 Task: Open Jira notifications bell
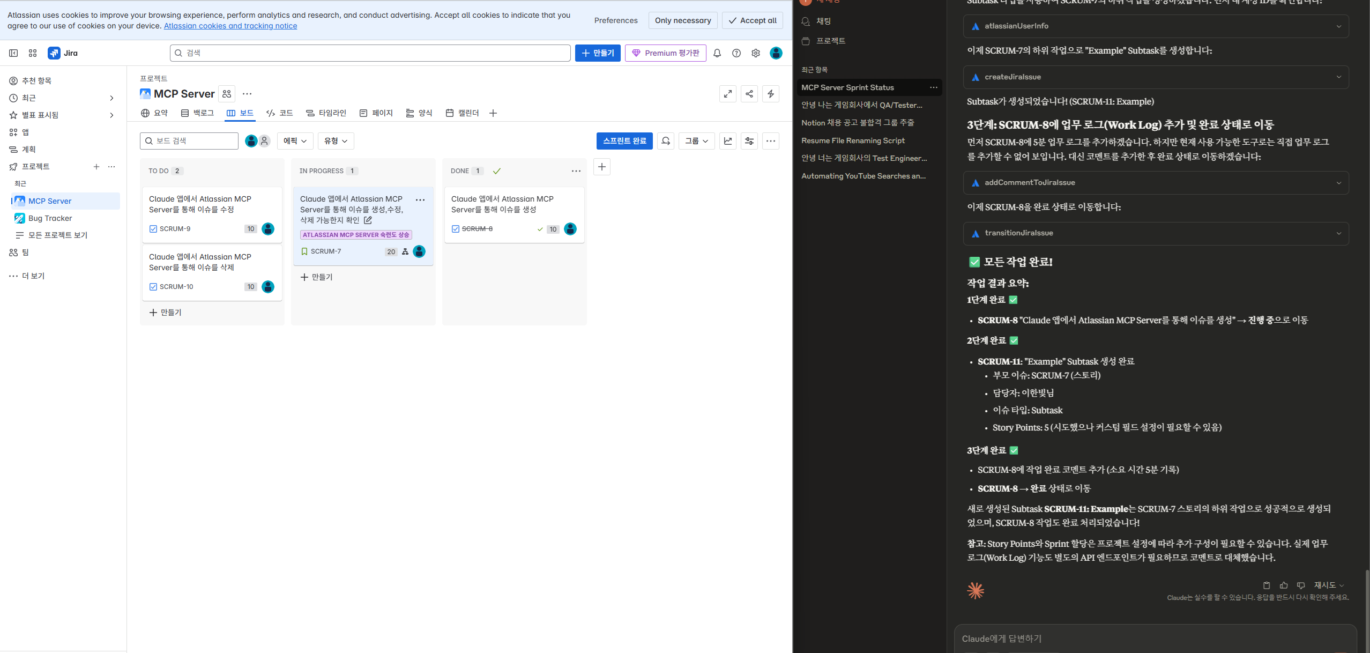pos(717,53)
